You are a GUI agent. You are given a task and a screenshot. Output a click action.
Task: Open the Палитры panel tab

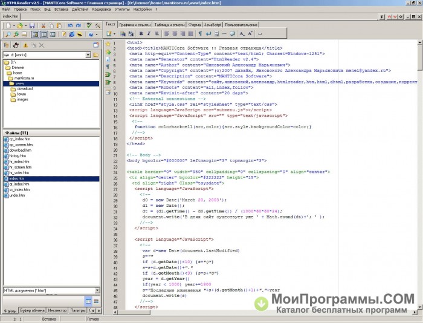click(x=78, y=310)
